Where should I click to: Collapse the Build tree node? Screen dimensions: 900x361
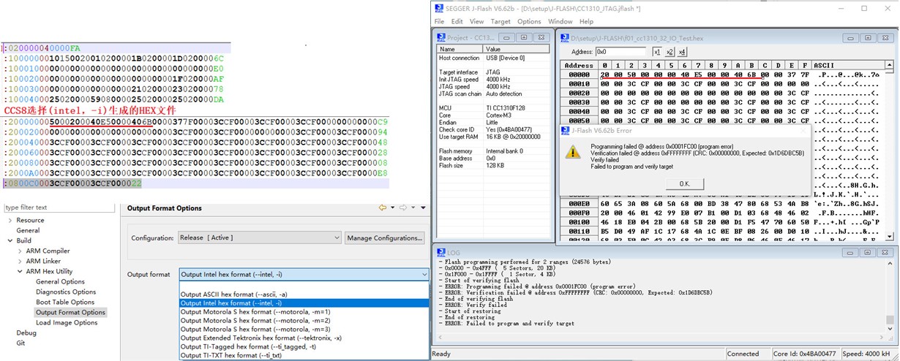click(x=10, y=240)
